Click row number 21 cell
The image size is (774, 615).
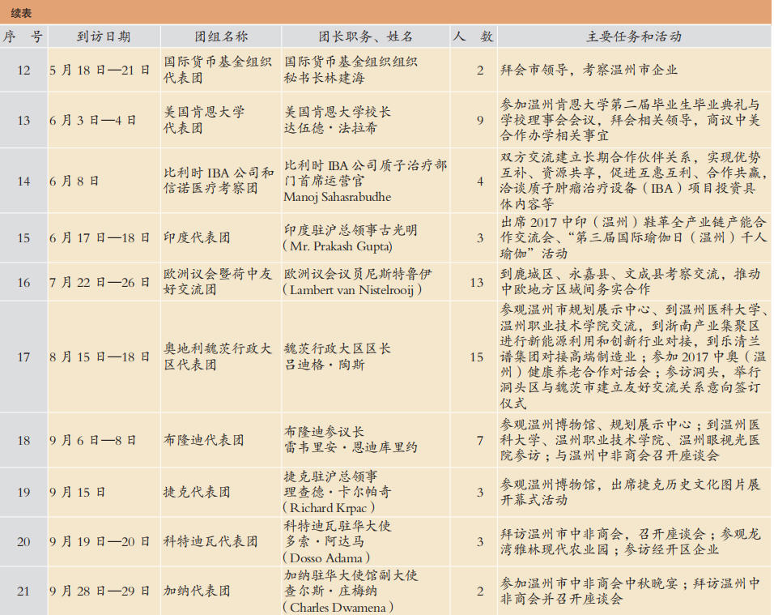(x=23, y=591)
